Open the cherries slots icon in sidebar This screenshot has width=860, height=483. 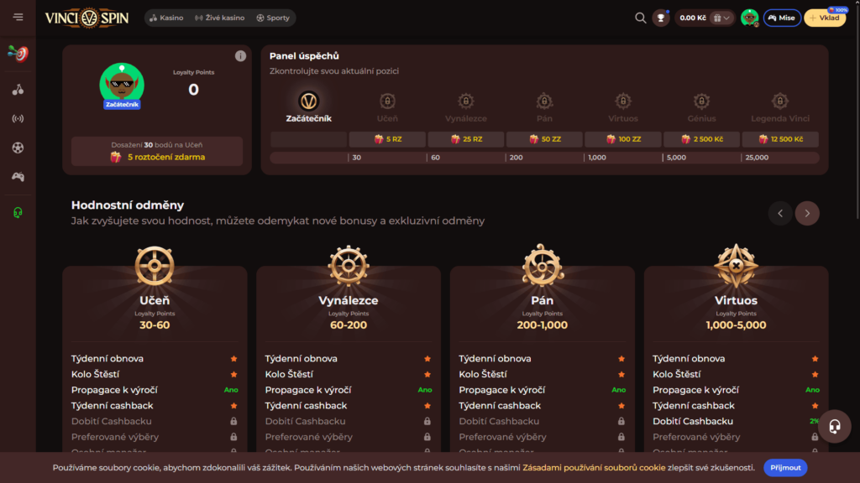click(18, 90)
